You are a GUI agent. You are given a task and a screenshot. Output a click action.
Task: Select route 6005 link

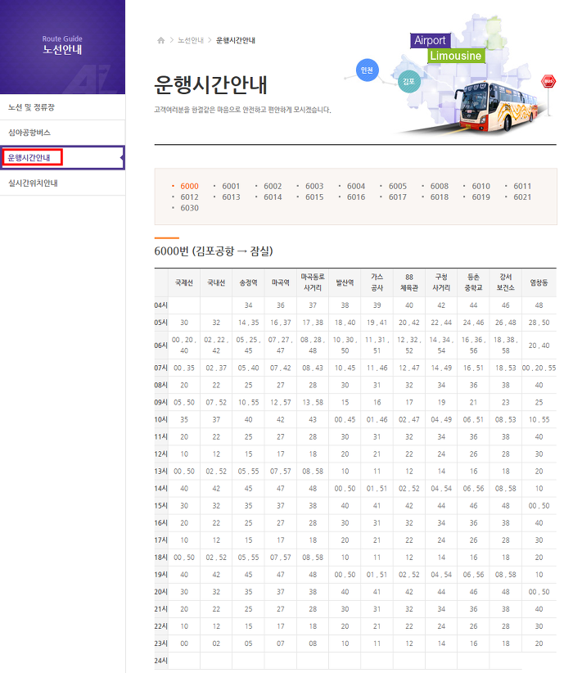(x=398, y=187)
